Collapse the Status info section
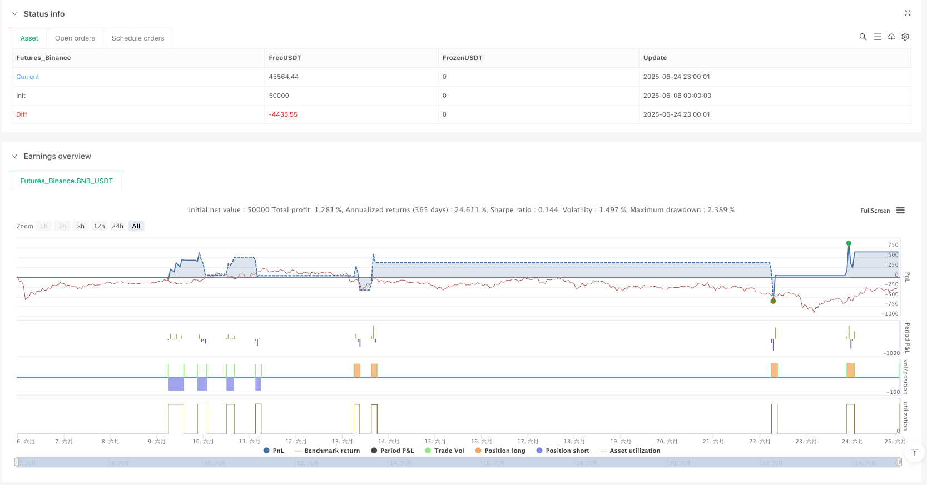 click(15, 14)
